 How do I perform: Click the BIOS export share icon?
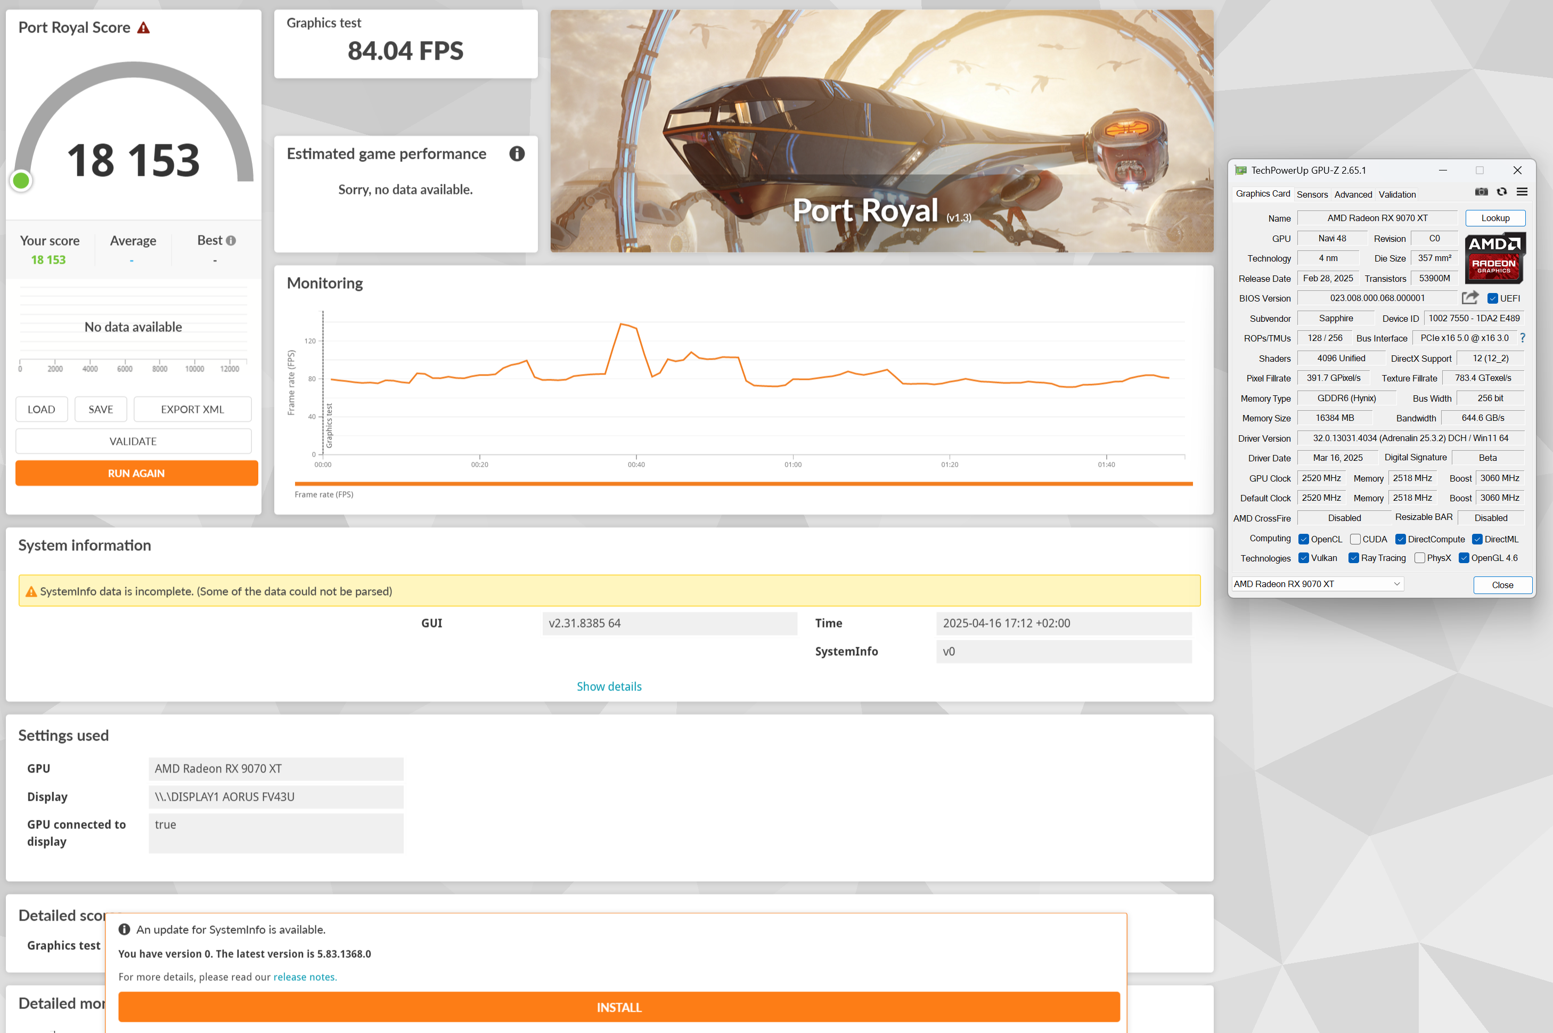pos(1470,298)
